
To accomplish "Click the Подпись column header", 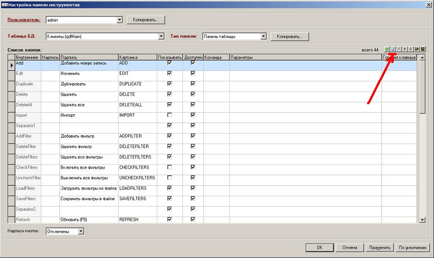I will pos(88,57).
